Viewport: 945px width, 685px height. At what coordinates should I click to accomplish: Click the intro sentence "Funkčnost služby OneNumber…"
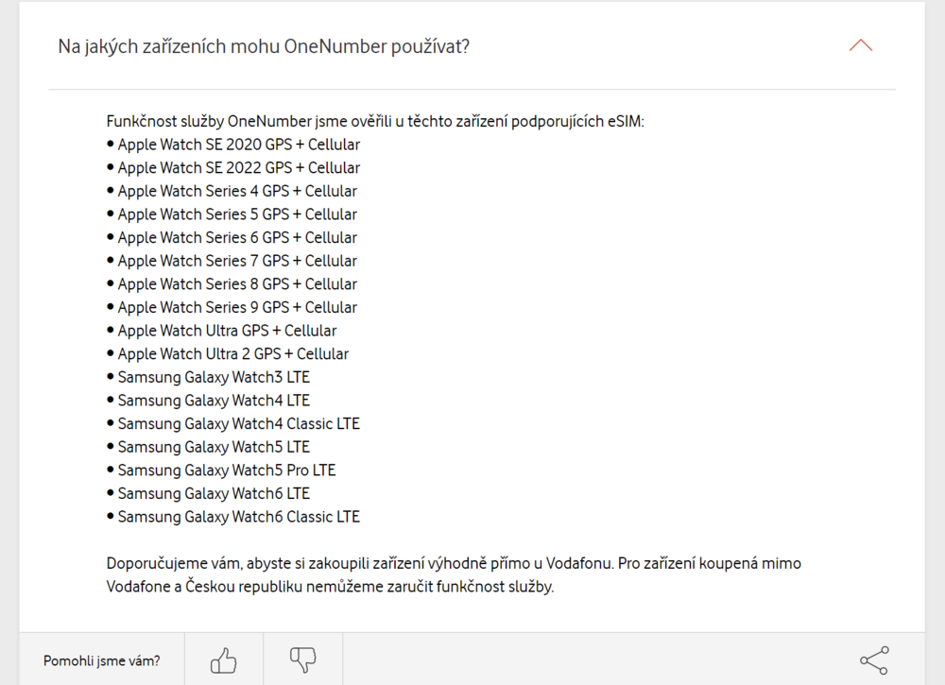tap(375, 121)
